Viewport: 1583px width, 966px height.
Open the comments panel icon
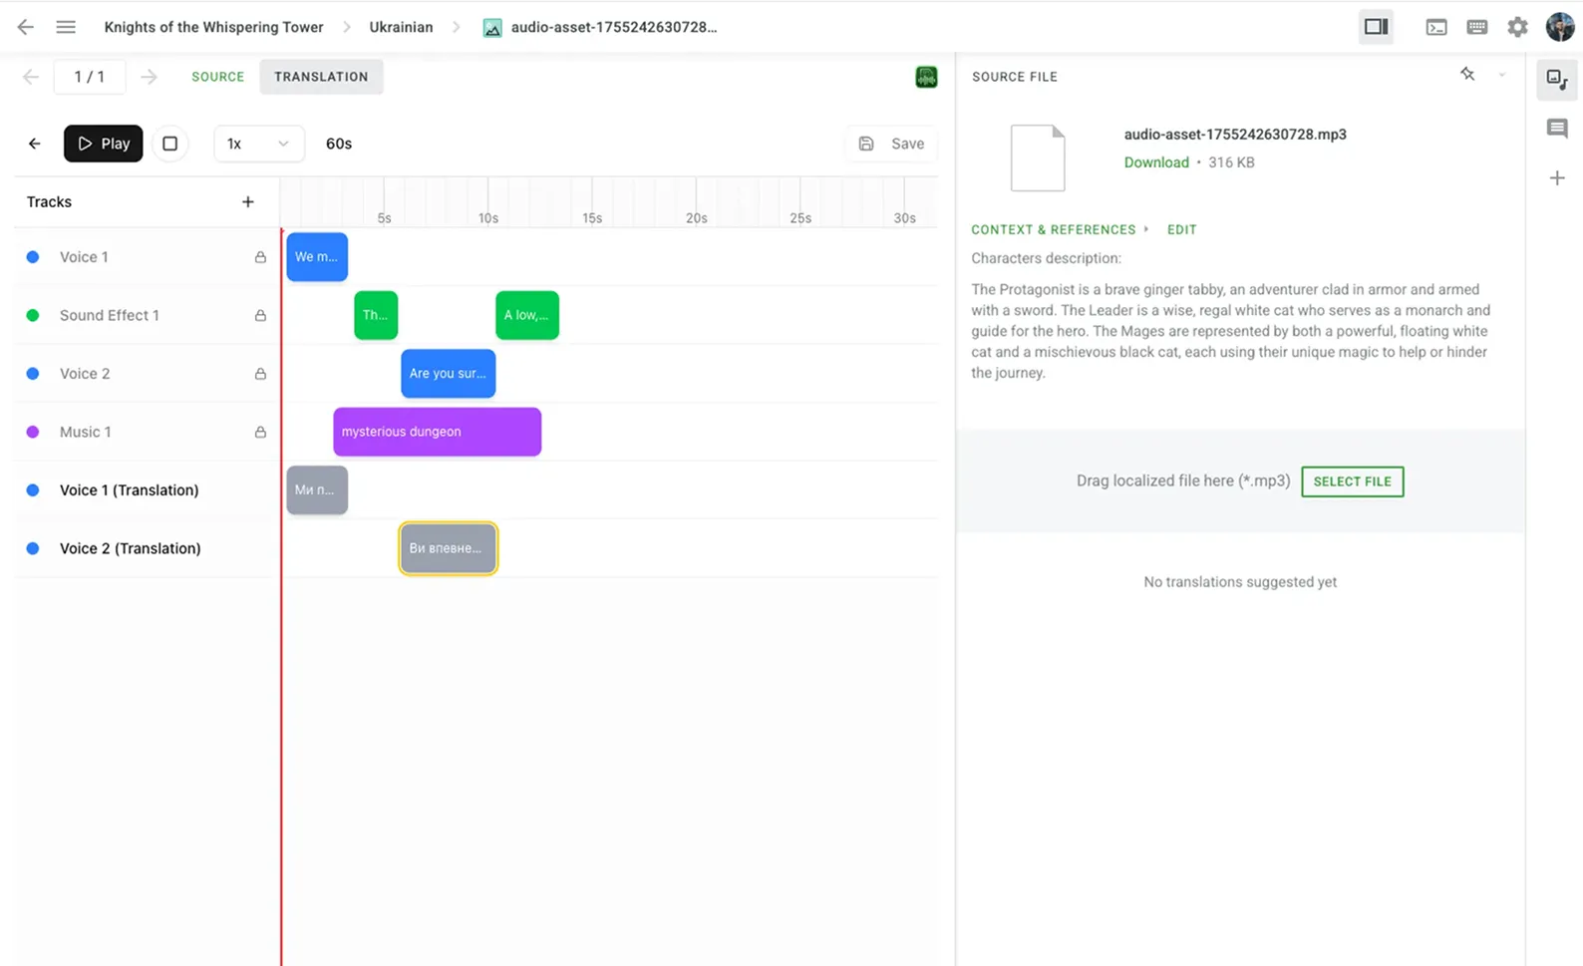pos(1557,129)
